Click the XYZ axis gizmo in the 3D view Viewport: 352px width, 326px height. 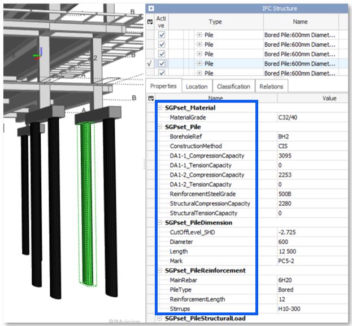[37, 55]
